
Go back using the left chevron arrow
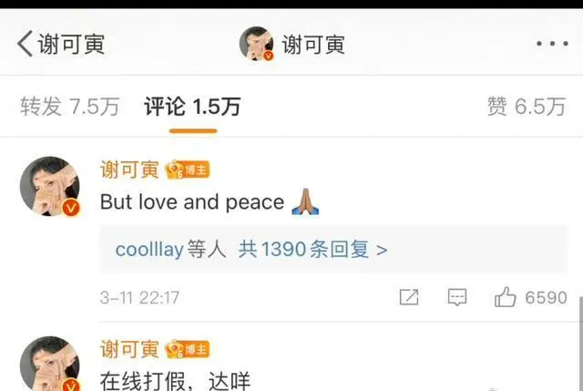[x=25, y=44]
